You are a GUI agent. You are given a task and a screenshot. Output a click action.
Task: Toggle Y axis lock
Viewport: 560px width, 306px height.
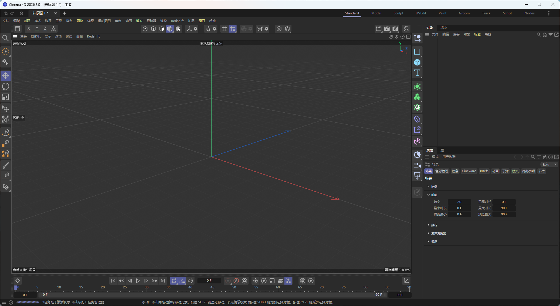37,29
